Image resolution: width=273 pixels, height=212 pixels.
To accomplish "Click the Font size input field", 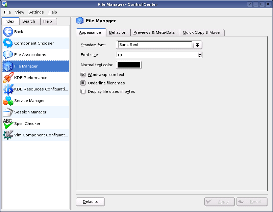I will click(157, 55).
